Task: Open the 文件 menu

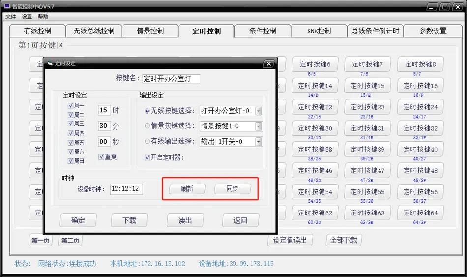Action: 10,16
